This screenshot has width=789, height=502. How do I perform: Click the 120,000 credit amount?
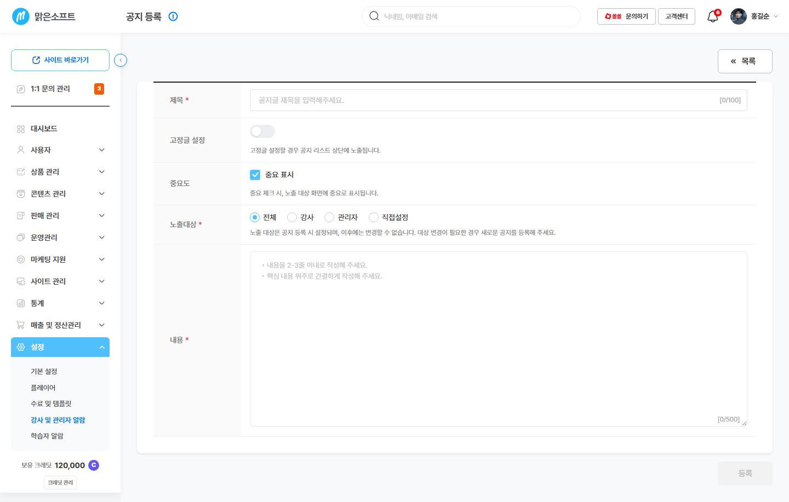click(x=70, y=465)
